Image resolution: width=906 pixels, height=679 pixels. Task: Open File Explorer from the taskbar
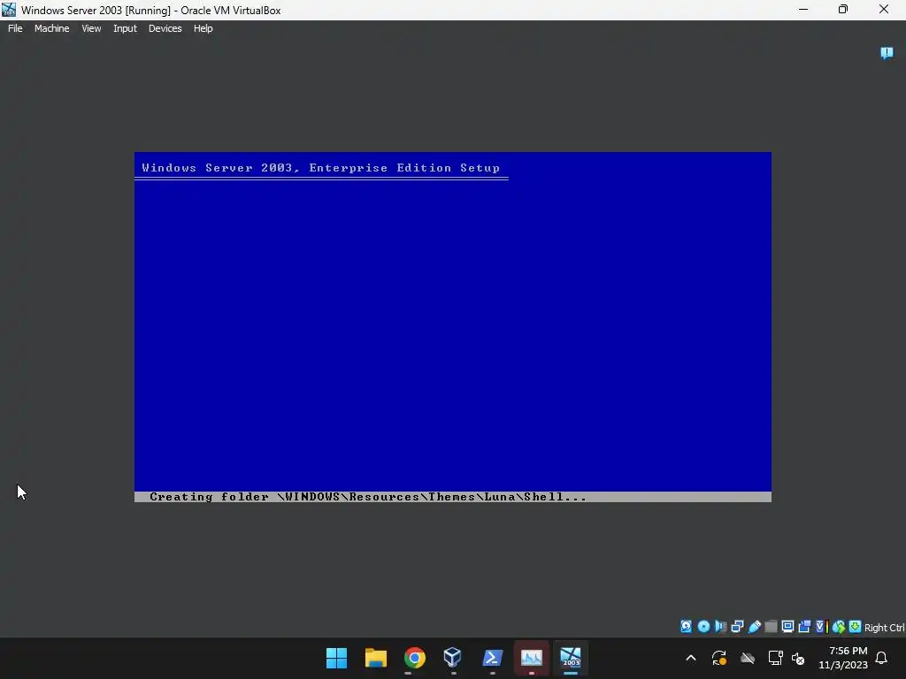pos(375,658)
